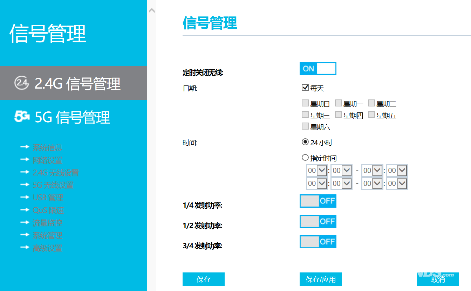The image size is (471, 291).
Task: Check the 星期二 checkbox
Action: 371,103
